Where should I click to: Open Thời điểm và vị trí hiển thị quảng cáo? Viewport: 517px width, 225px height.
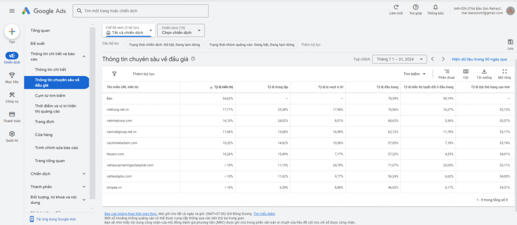click(x=56, y=108)
